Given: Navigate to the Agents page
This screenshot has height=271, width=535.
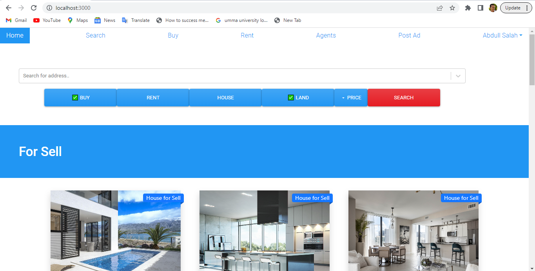Looking at the screenshot, I should (326, 35).
